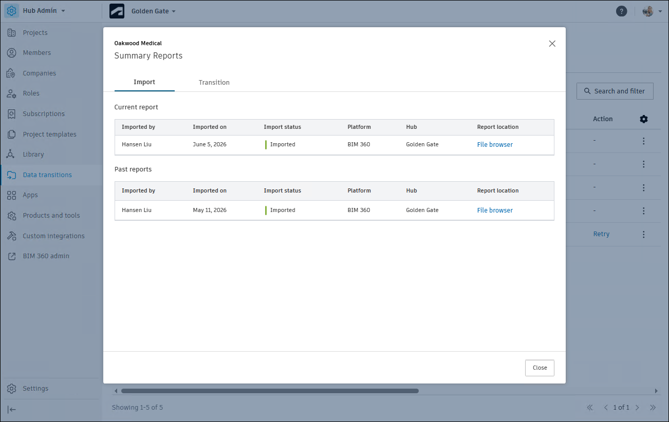Open the Apps grid icon

[x=11, y=195]
